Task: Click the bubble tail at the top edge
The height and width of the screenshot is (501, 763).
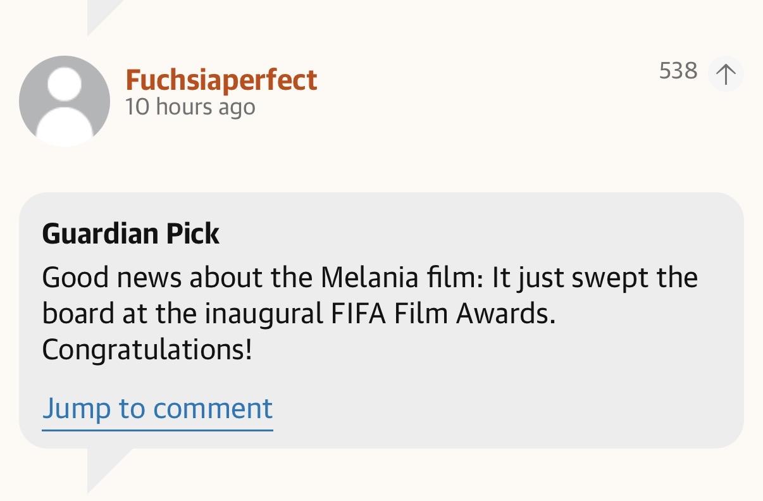Action: [x=101, y=14]
